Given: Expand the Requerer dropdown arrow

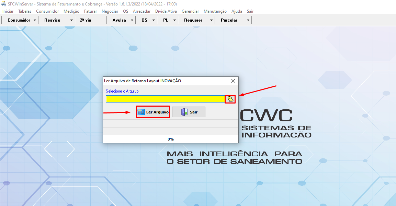Looking at the screenshot, I should tap(211, 20).
